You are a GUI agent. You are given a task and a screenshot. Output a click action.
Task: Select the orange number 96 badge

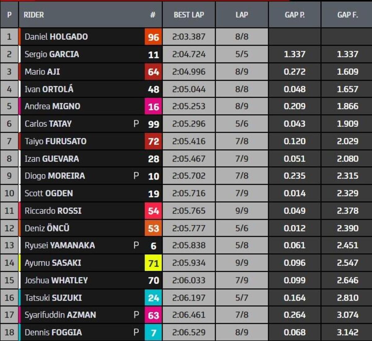[153, 37]
